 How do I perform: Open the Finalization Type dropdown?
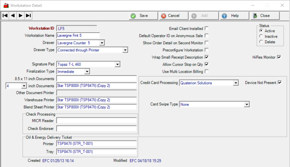pos(87,72)
